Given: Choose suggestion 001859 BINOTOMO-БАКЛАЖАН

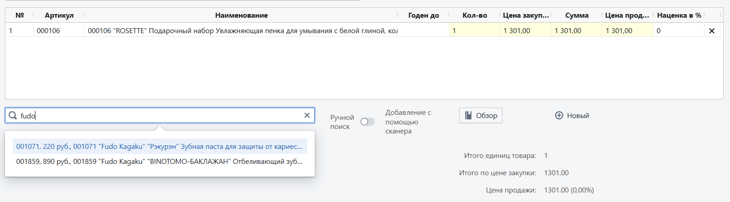Looking at the screenshot, I should tap(159, 161).
